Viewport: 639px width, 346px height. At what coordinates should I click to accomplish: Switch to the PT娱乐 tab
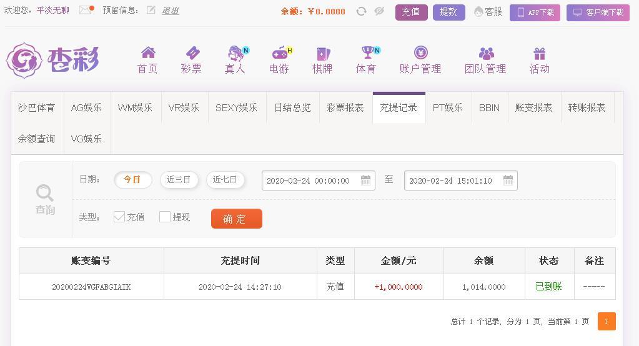(448, 107)
